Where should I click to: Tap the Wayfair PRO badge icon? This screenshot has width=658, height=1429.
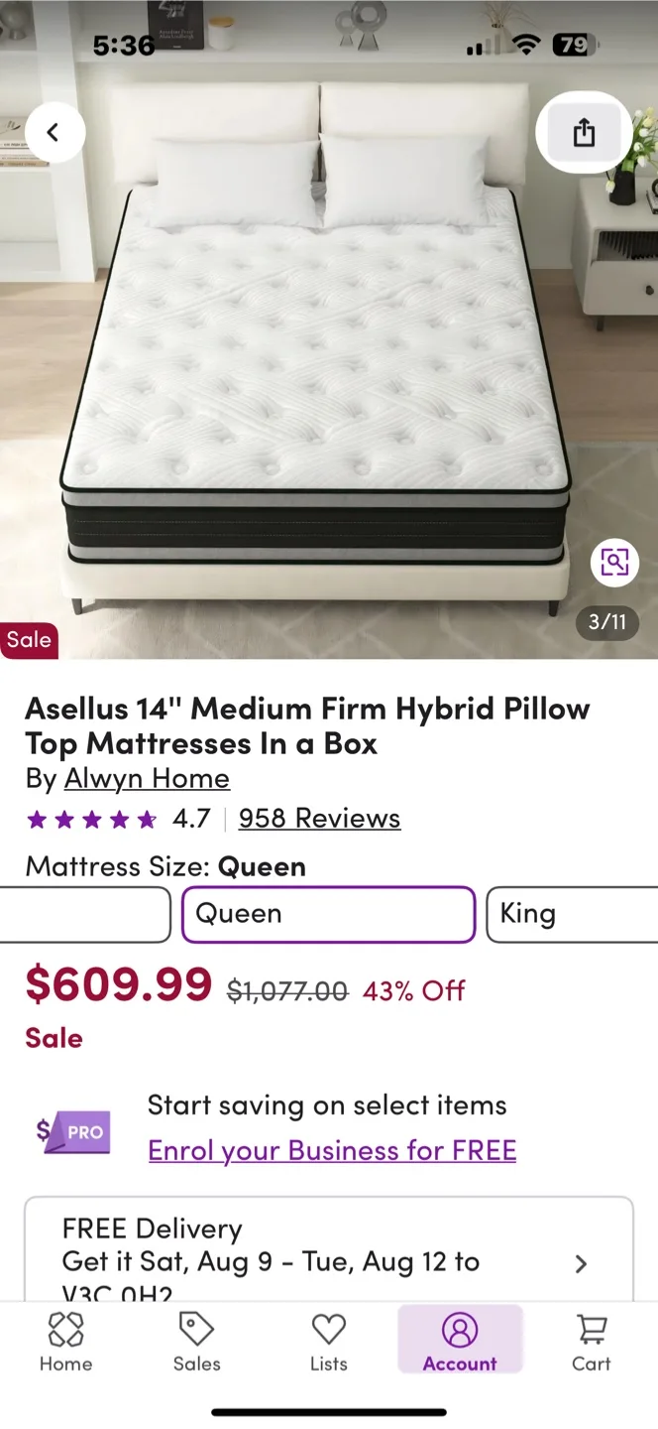(69, 1131)
